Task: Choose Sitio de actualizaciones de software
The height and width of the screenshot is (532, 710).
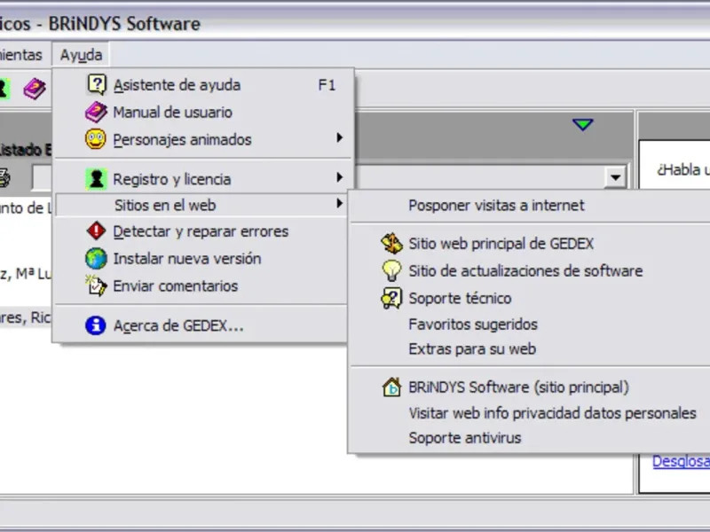Action: (530, 270)
